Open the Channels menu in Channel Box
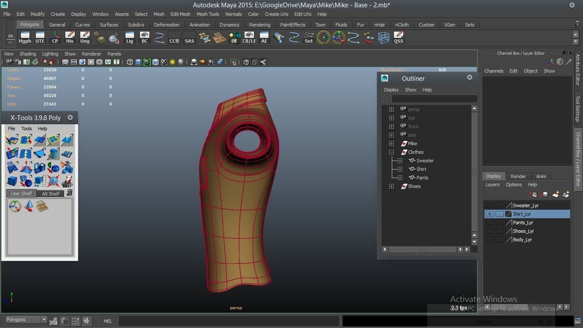The height and width of the screenshot is (328, 583). coord(494,71)
